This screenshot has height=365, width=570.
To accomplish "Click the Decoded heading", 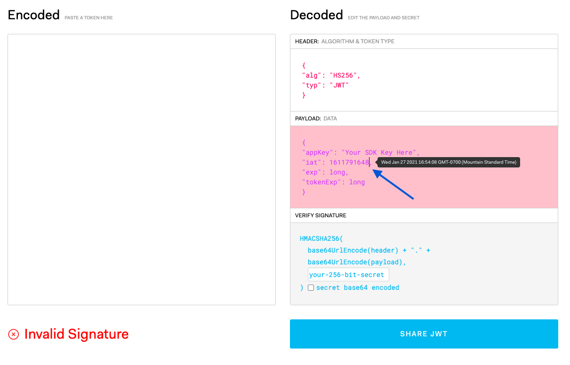I will (x=316, y=15).
